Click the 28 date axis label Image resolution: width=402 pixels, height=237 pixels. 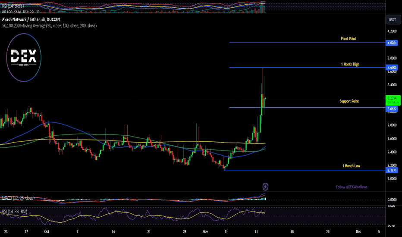pyautogui.click(x=185, y=232)
